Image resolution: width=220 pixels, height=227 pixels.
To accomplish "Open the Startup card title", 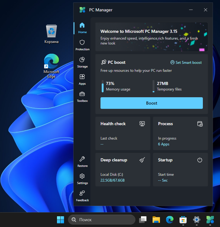I will pyautogui.click(x=165, y=160).
